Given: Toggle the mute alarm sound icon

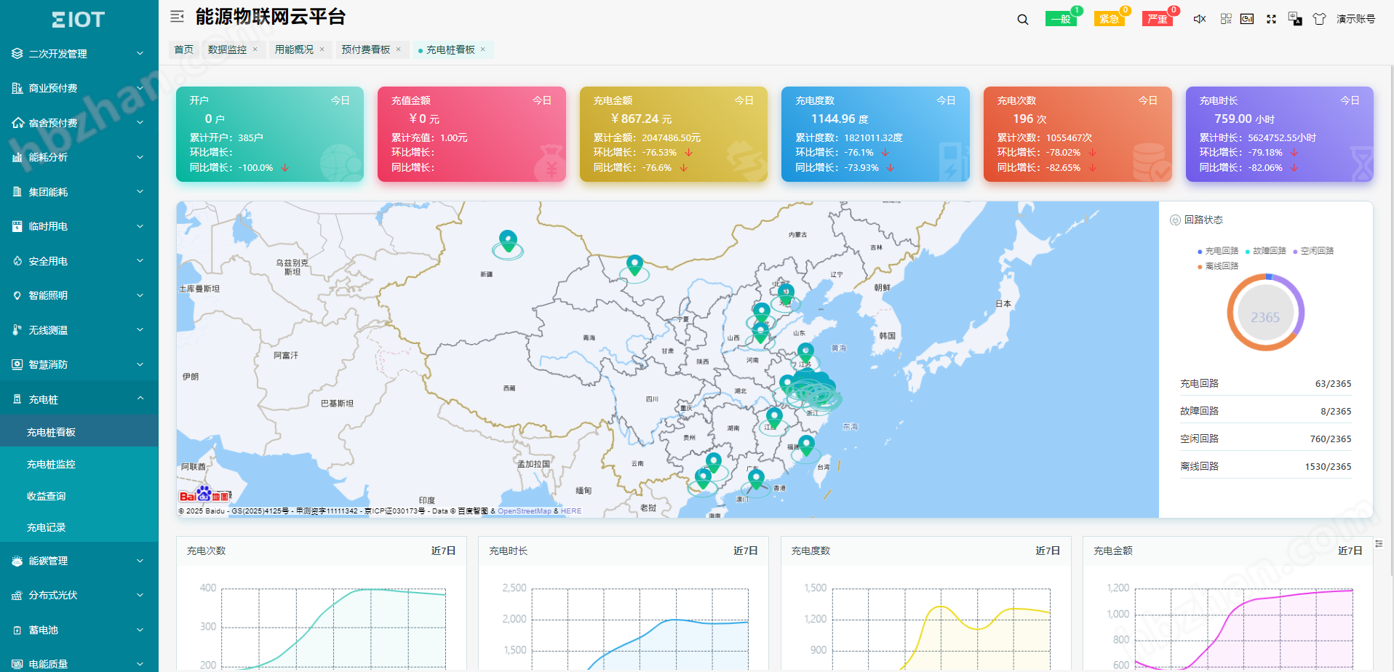Looking at the screenshot, I should coord(1200,19).
